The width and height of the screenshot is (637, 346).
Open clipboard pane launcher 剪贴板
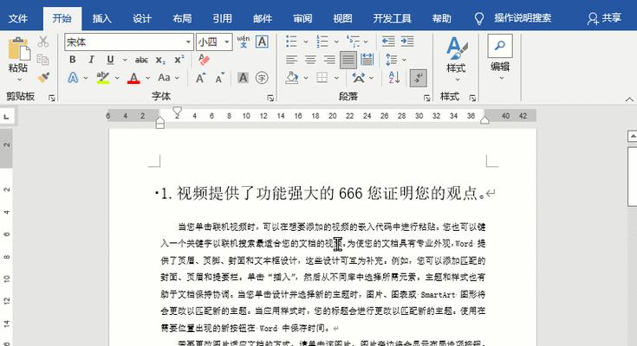52,98
